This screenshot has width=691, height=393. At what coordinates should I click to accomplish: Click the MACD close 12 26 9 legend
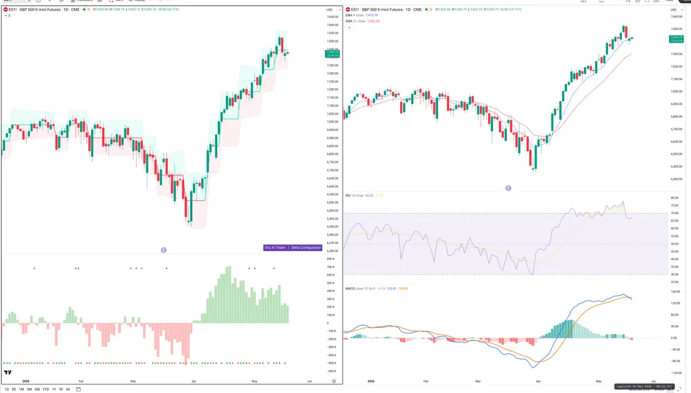(359, 288)
